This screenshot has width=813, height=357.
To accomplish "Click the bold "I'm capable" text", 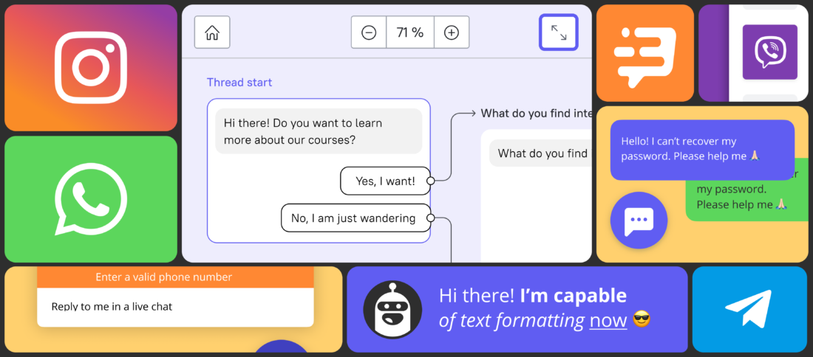I will [x=574, y=296].
